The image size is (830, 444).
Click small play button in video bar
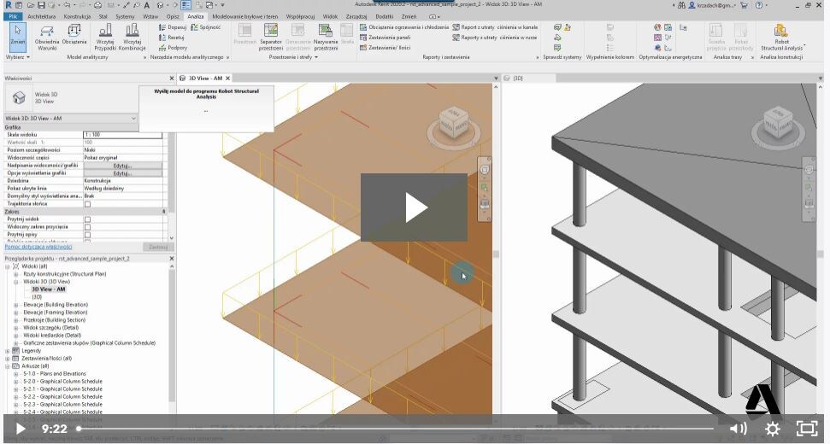(21, 429)
